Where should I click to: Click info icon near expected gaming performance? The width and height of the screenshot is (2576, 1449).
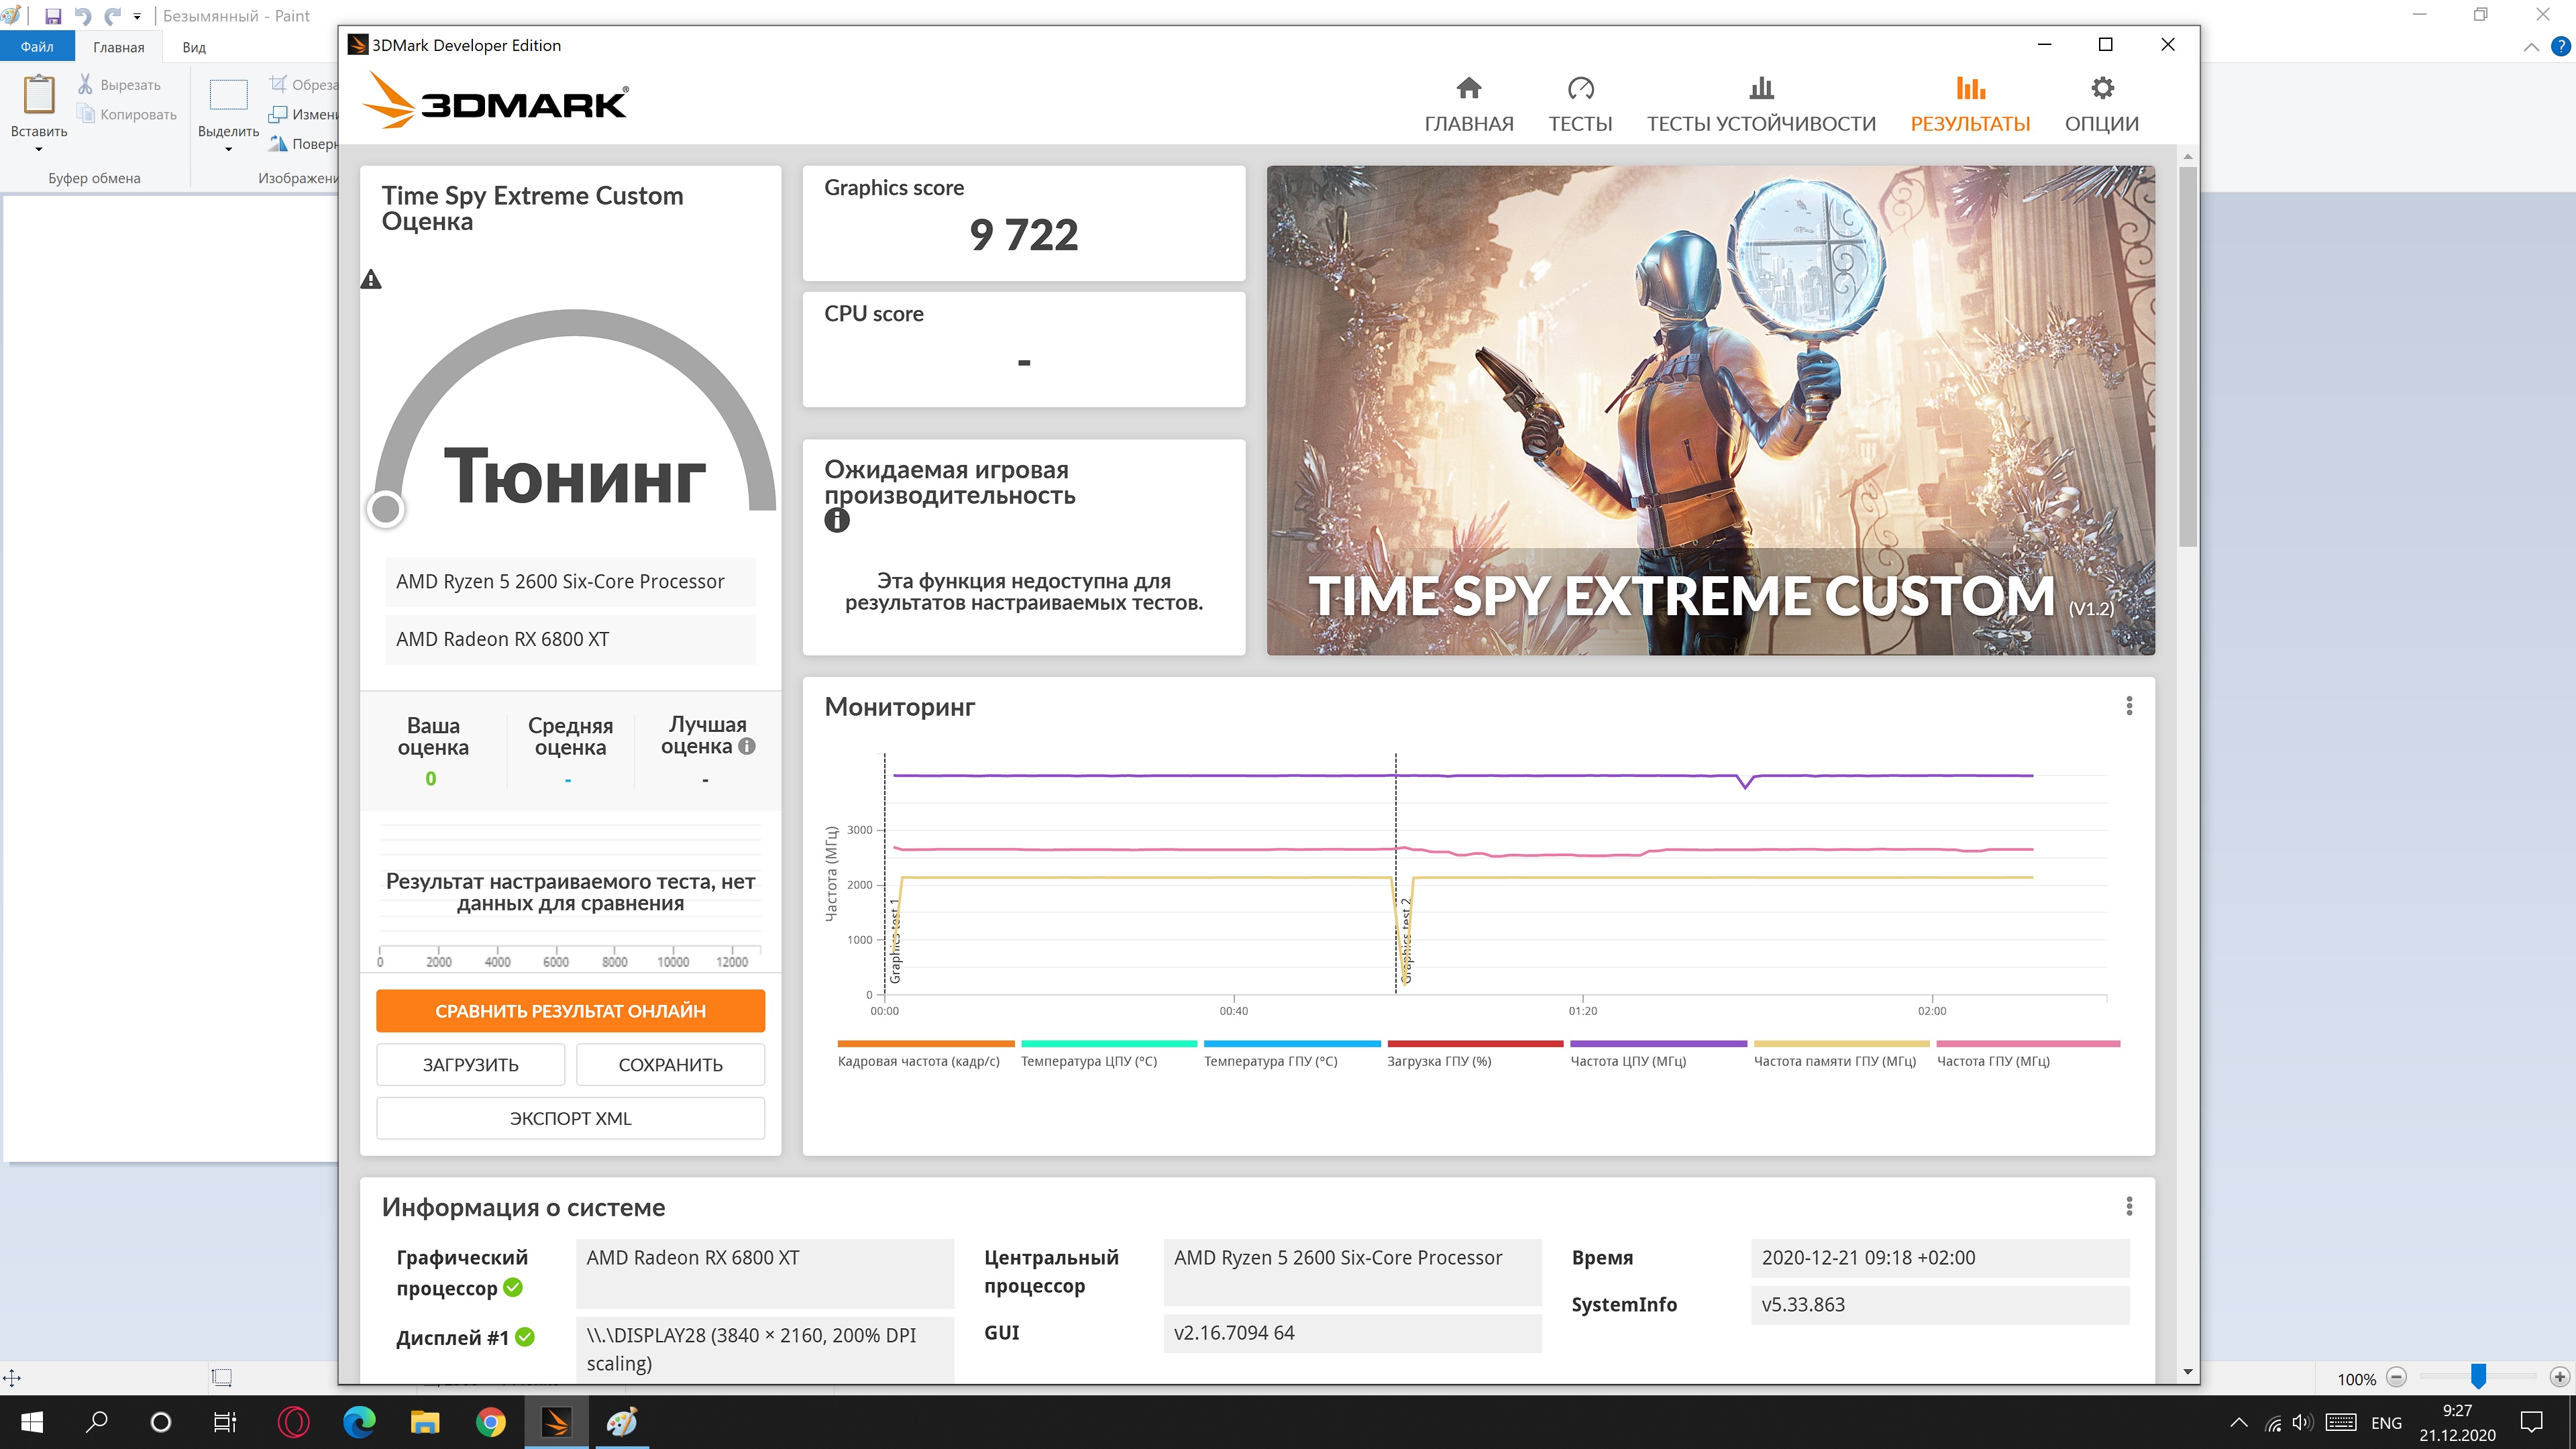pos(837,520)
